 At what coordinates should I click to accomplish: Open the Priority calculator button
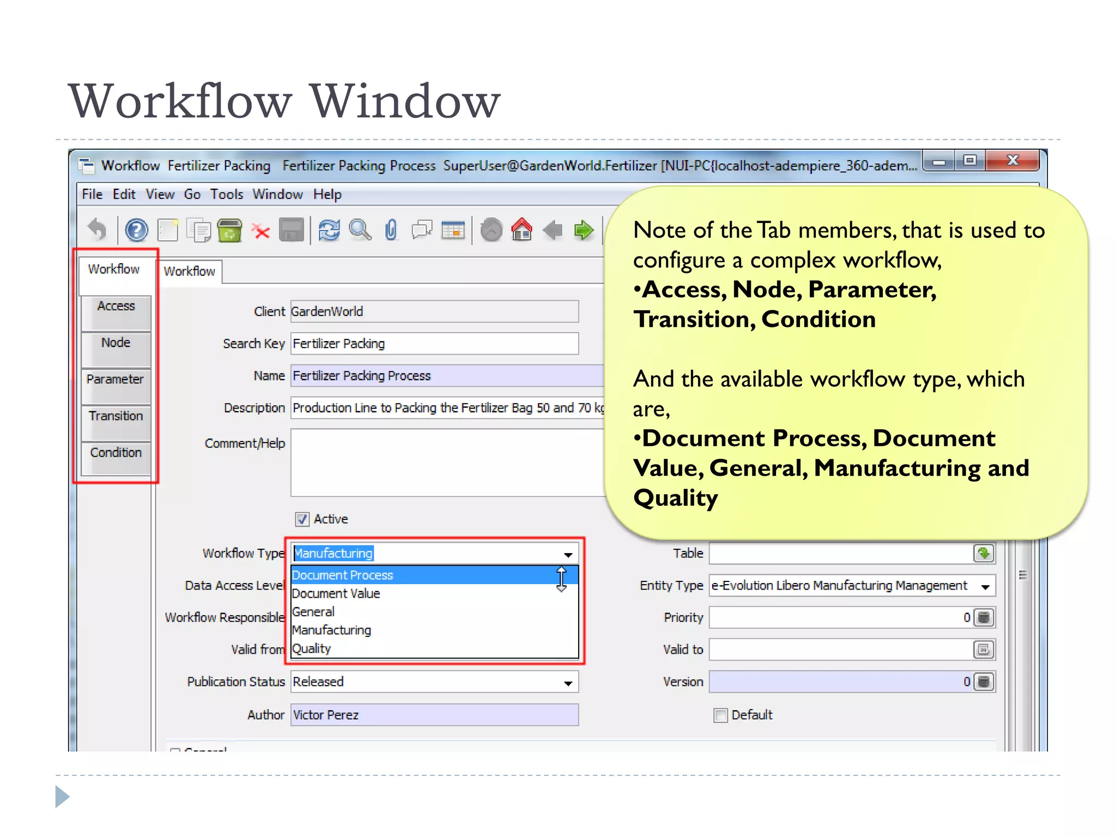point(984,617)
